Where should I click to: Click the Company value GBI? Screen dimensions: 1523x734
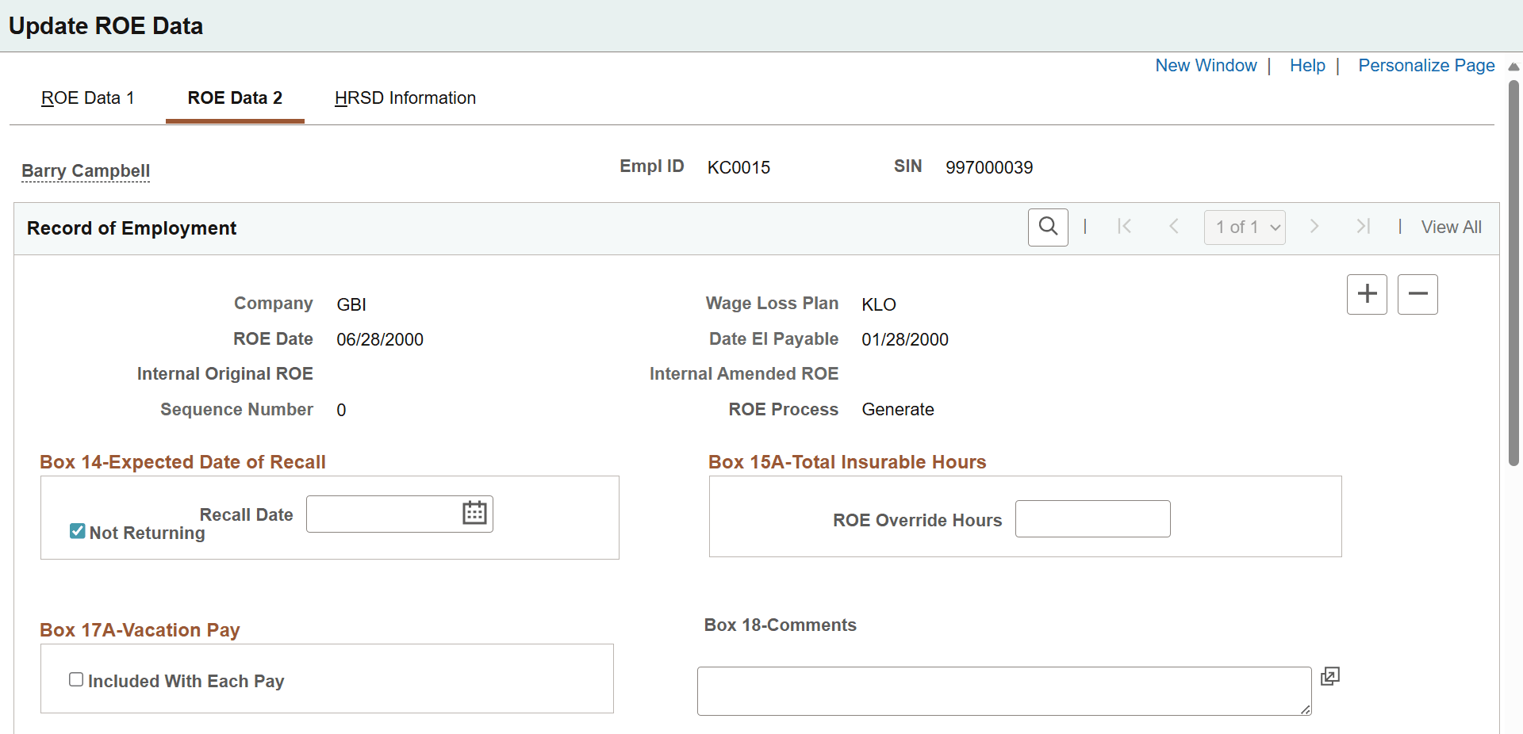[351, 305]
